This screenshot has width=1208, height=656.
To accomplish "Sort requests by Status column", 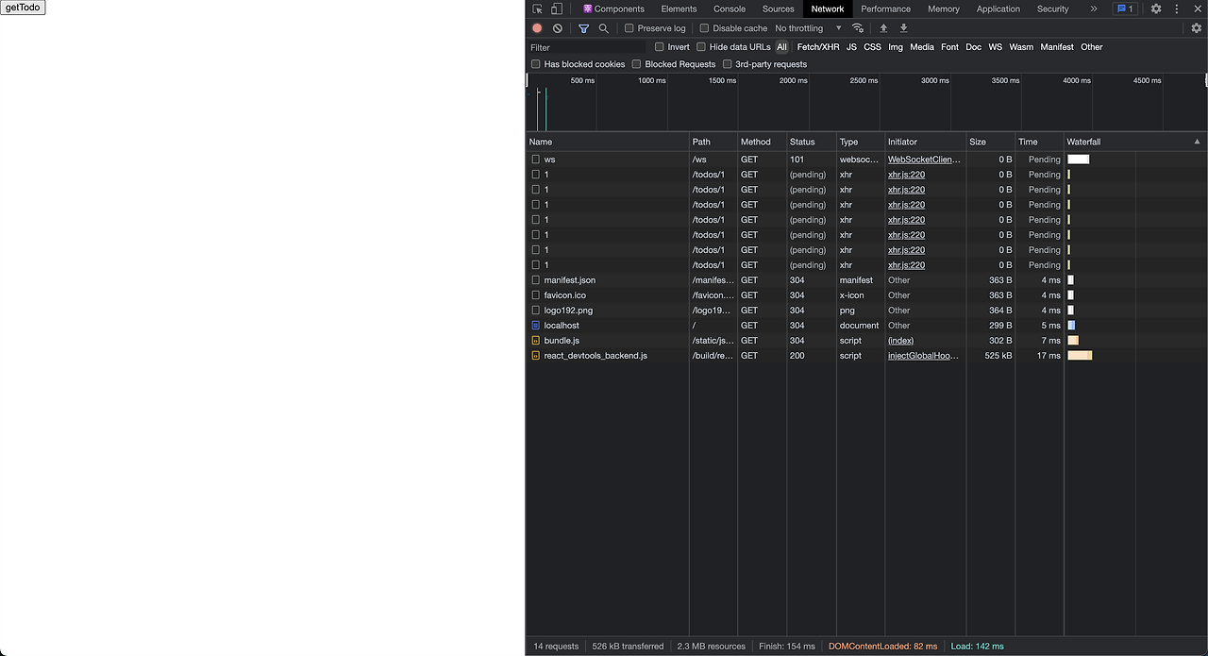I will click(811, 142).
